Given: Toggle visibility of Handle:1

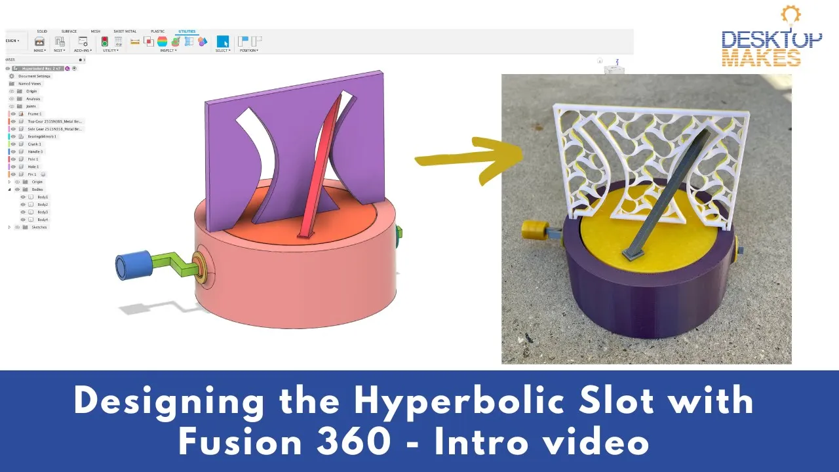Looking at the screenshot, I should tap(13, 151).
